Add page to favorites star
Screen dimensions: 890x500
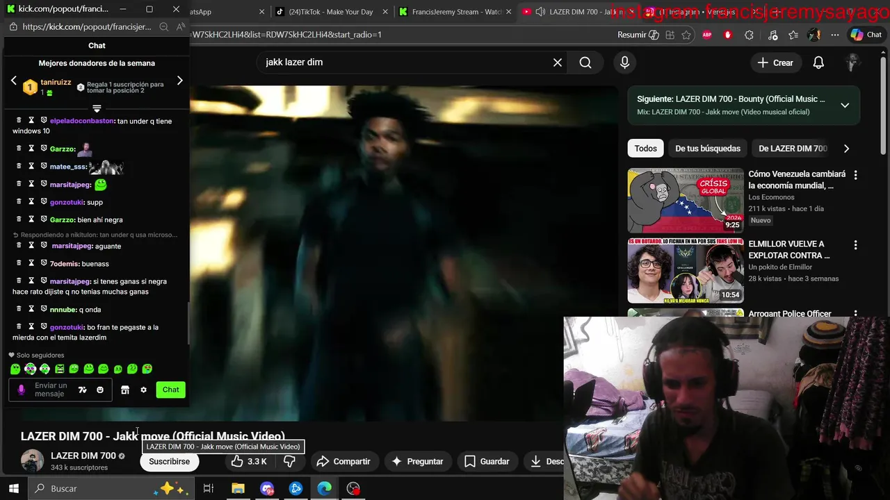click(x=687, y=35)
